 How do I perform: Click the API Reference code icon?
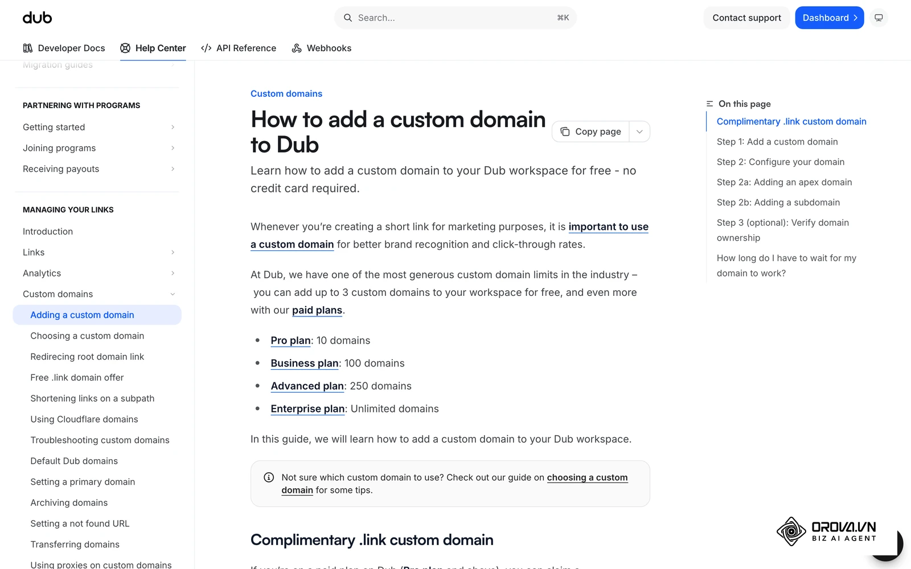click(206, 48)
